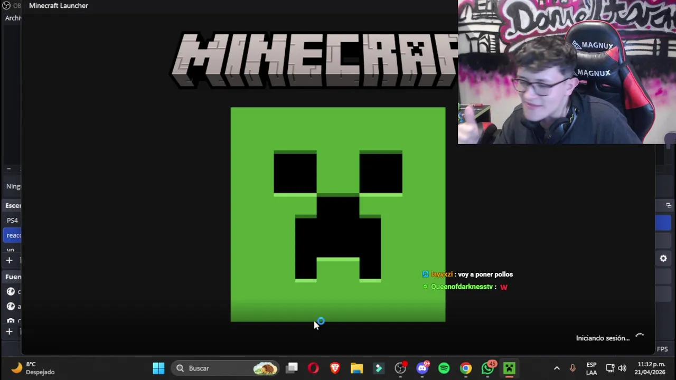The width and height of the screenshot is (676, 380).
Task: Switch to OBS Studio via taskbar icon
Action: click(x=400, y=368)
